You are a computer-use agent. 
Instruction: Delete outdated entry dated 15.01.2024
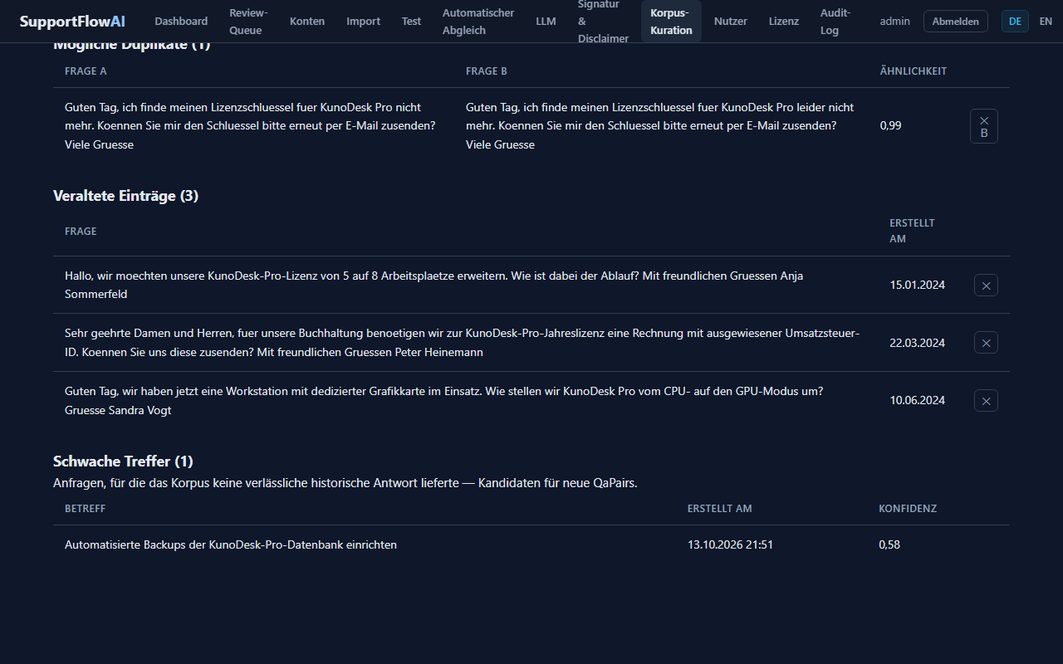986,285
